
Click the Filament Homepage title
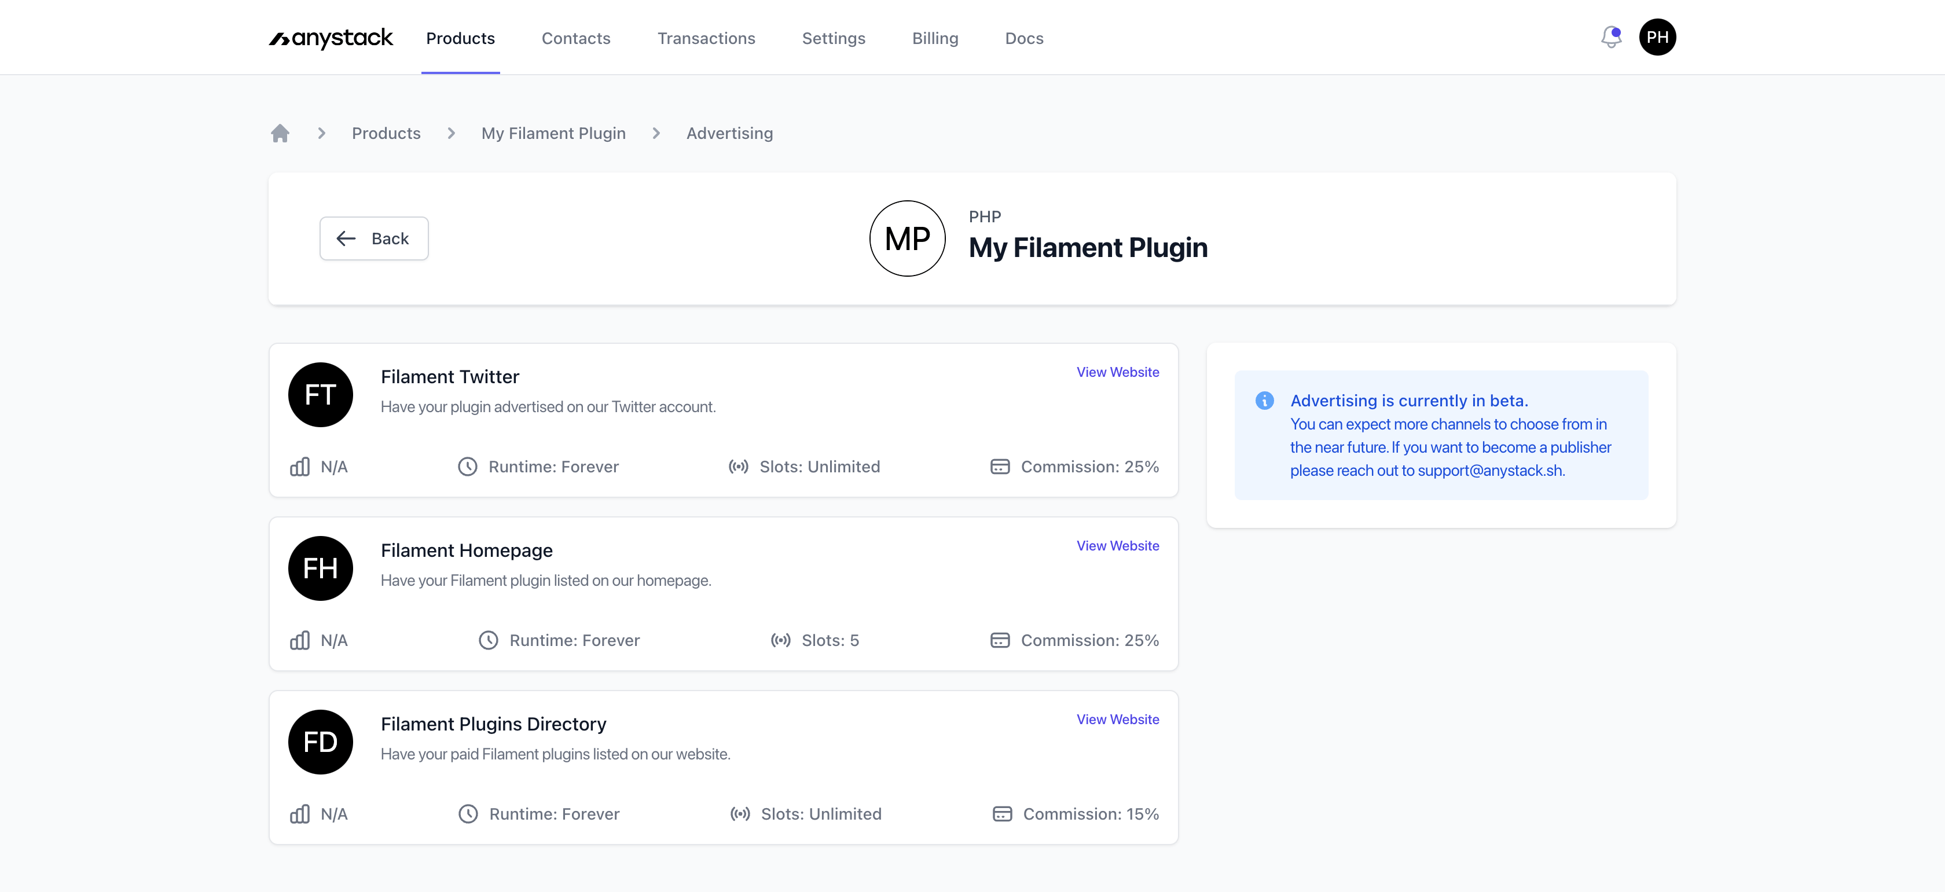tap(467, 550)
